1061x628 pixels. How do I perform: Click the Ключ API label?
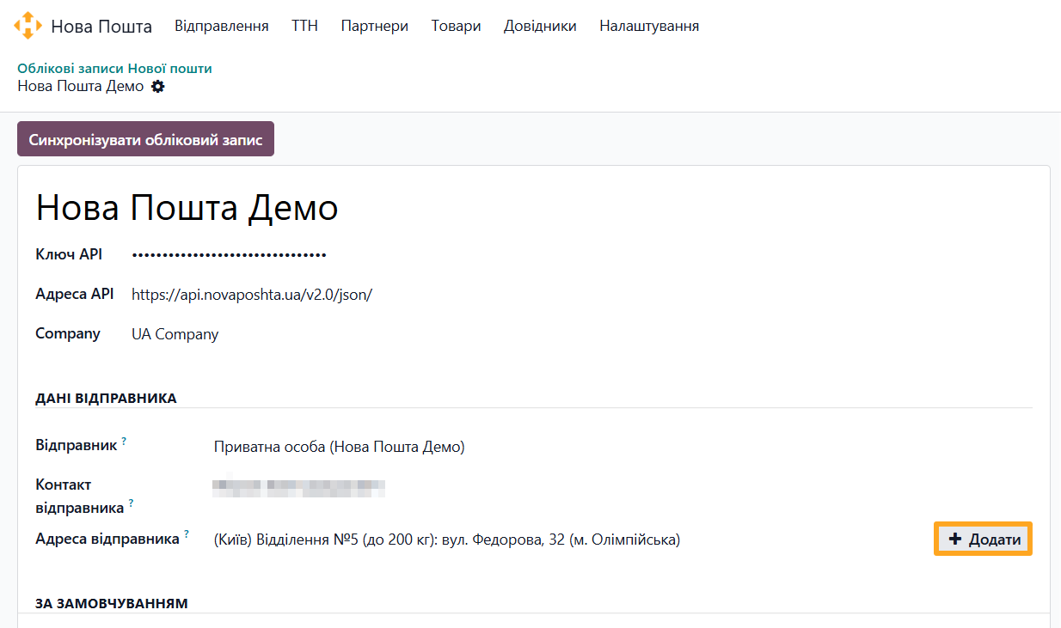69,253
